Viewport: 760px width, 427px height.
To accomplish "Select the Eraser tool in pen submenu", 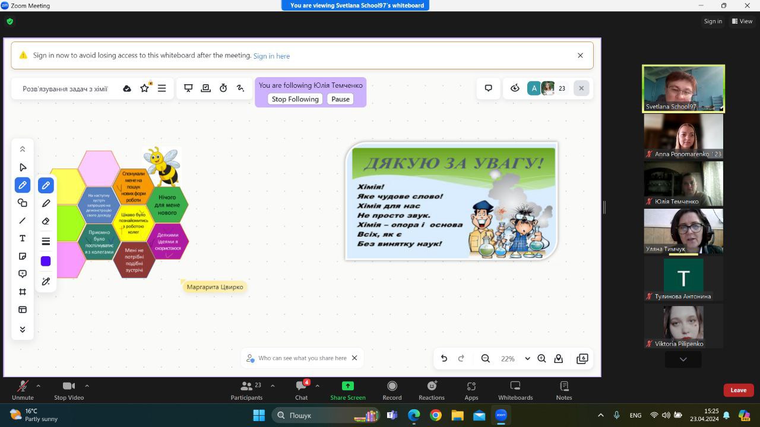I will click(x=46, y=221).
